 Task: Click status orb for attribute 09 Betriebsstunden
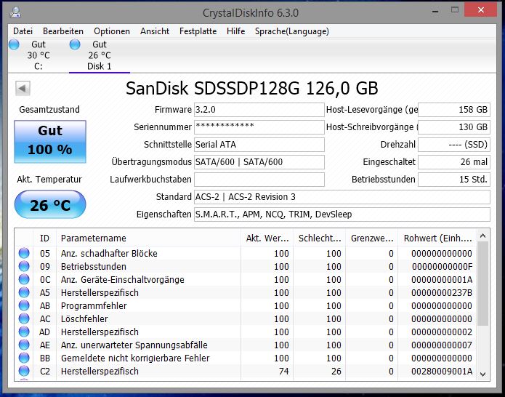24,267
